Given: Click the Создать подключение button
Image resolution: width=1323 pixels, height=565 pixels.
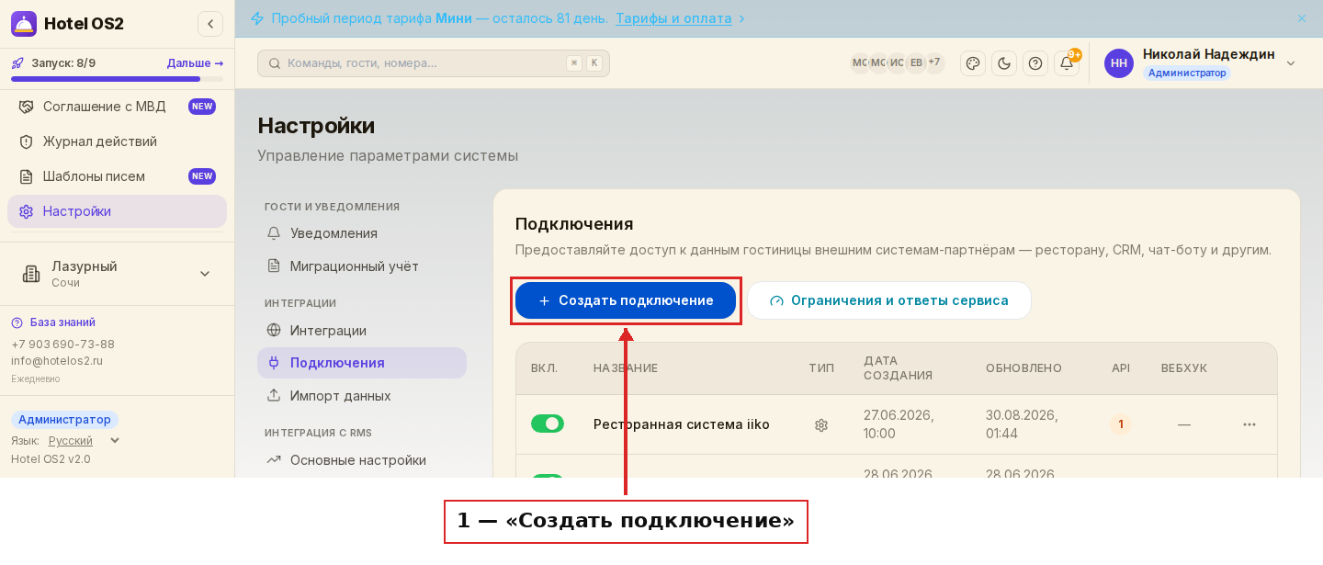Looking at the screenshot, I should (x=626, y=300).
